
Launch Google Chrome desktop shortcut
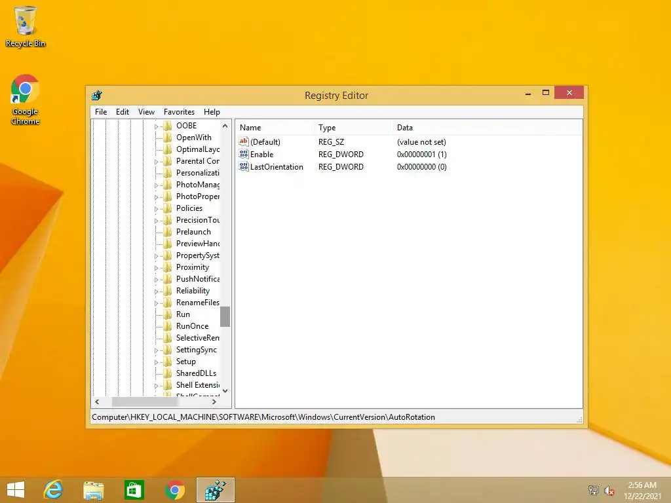coord(26,100)
